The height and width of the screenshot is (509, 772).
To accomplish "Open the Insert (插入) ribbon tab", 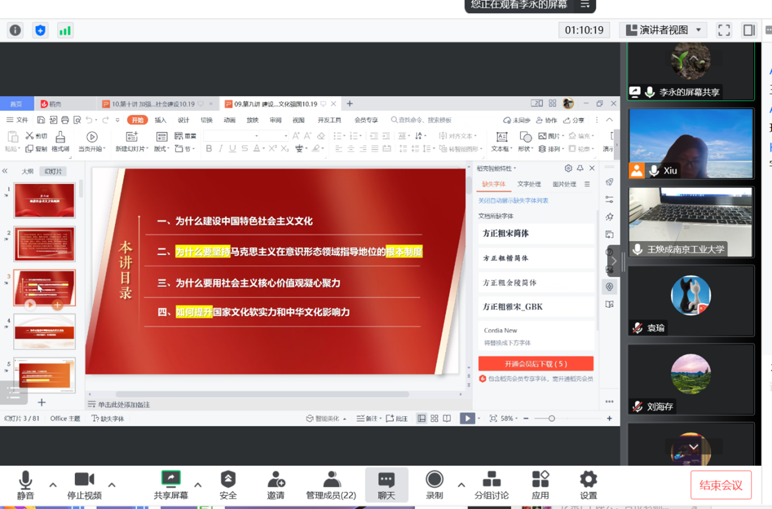I will click(161, 120).
